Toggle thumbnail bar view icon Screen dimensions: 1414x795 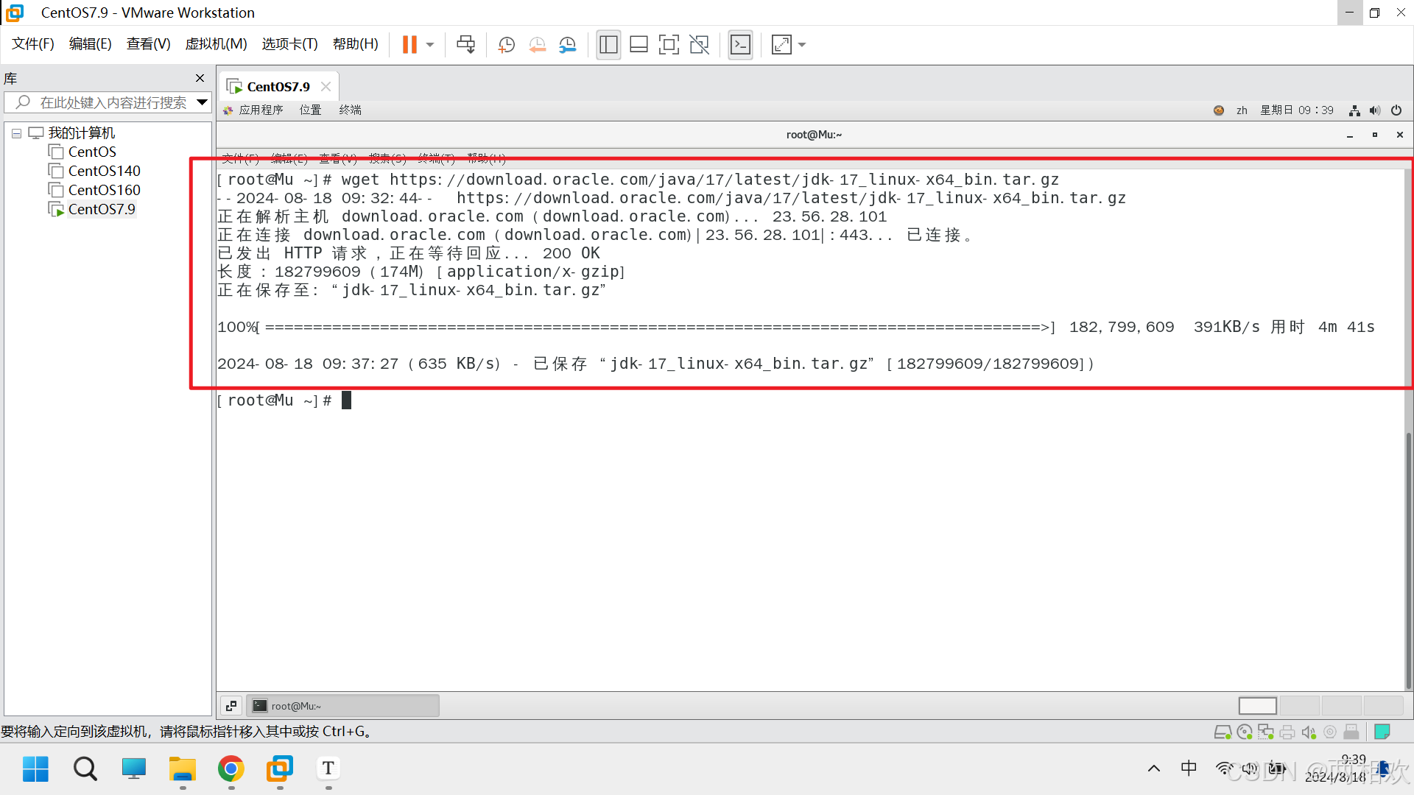pyautogui.click(x=639, y=45)
